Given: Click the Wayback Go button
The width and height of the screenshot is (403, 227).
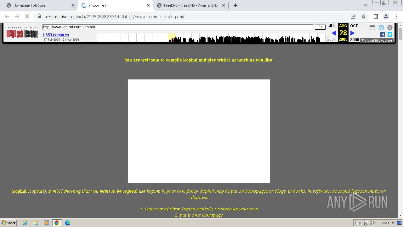Looking at the screenshot, I should [320, 27].
